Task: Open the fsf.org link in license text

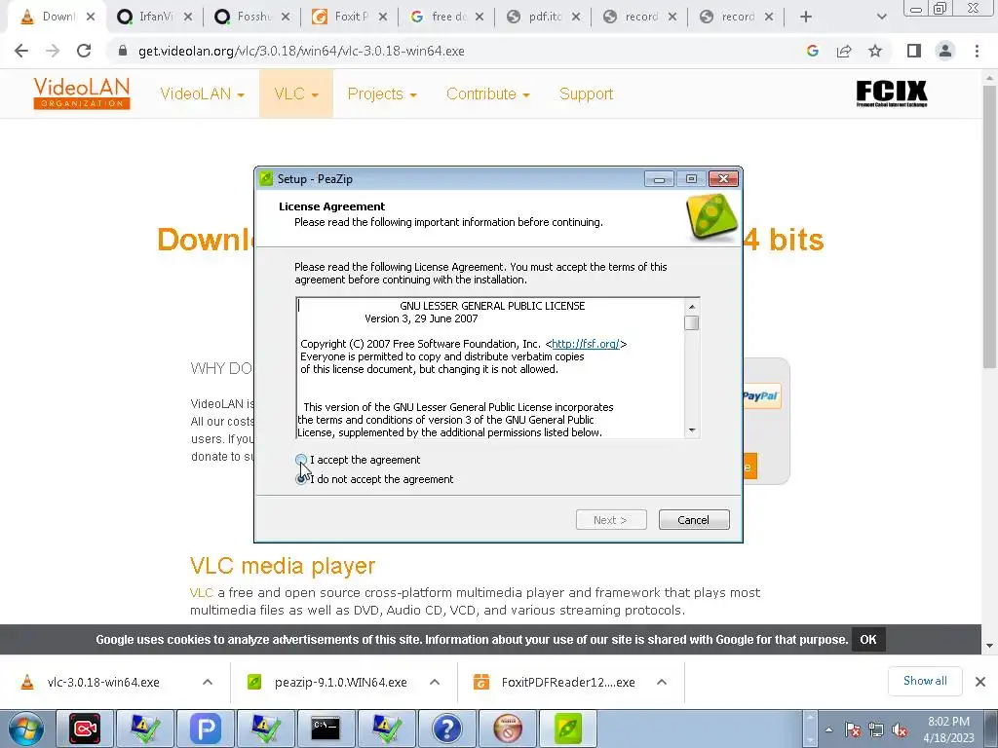Action: point(586,344)
